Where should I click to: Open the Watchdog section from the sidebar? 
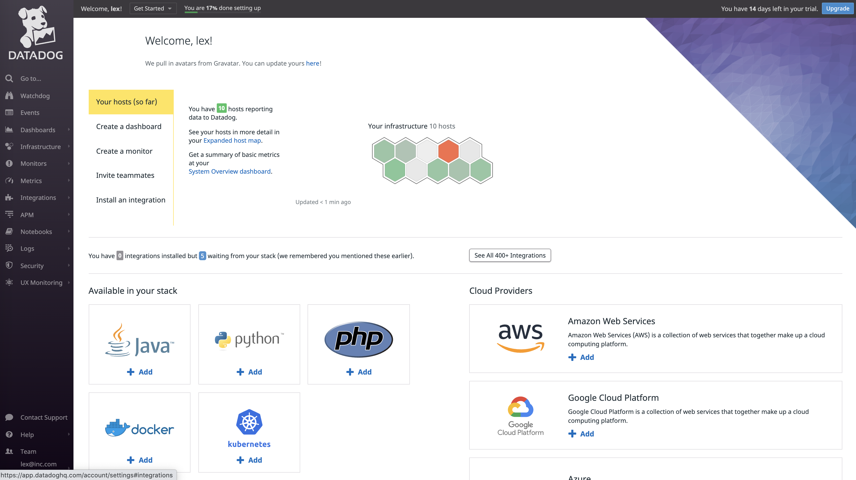(x=35, y=96)
